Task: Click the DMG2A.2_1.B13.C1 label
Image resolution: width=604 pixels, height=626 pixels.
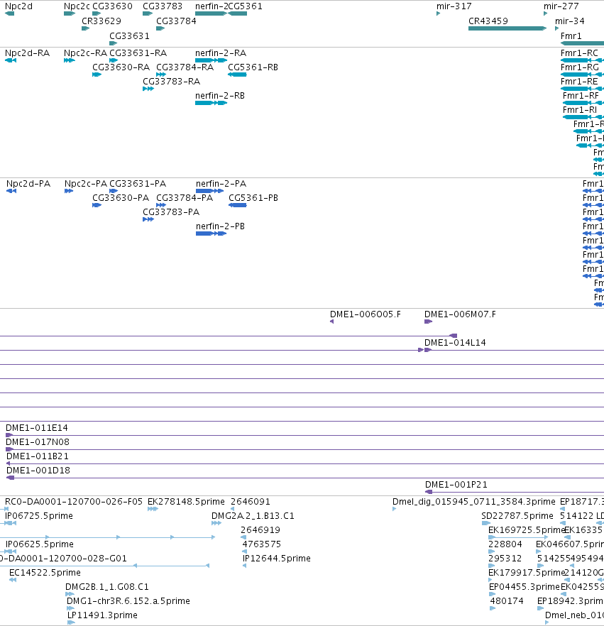Action: [253, 516]
